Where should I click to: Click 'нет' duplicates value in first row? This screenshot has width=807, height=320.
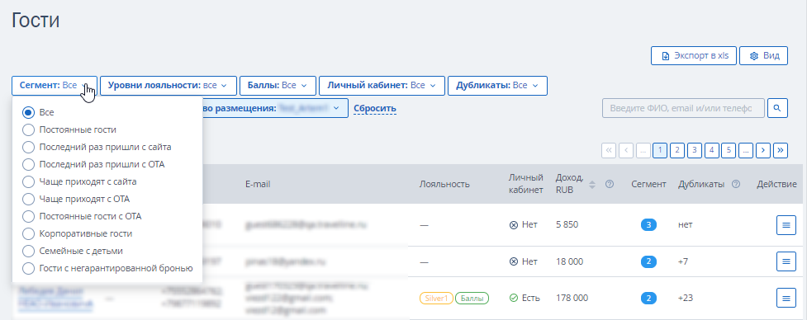click(x=685, y=225)
